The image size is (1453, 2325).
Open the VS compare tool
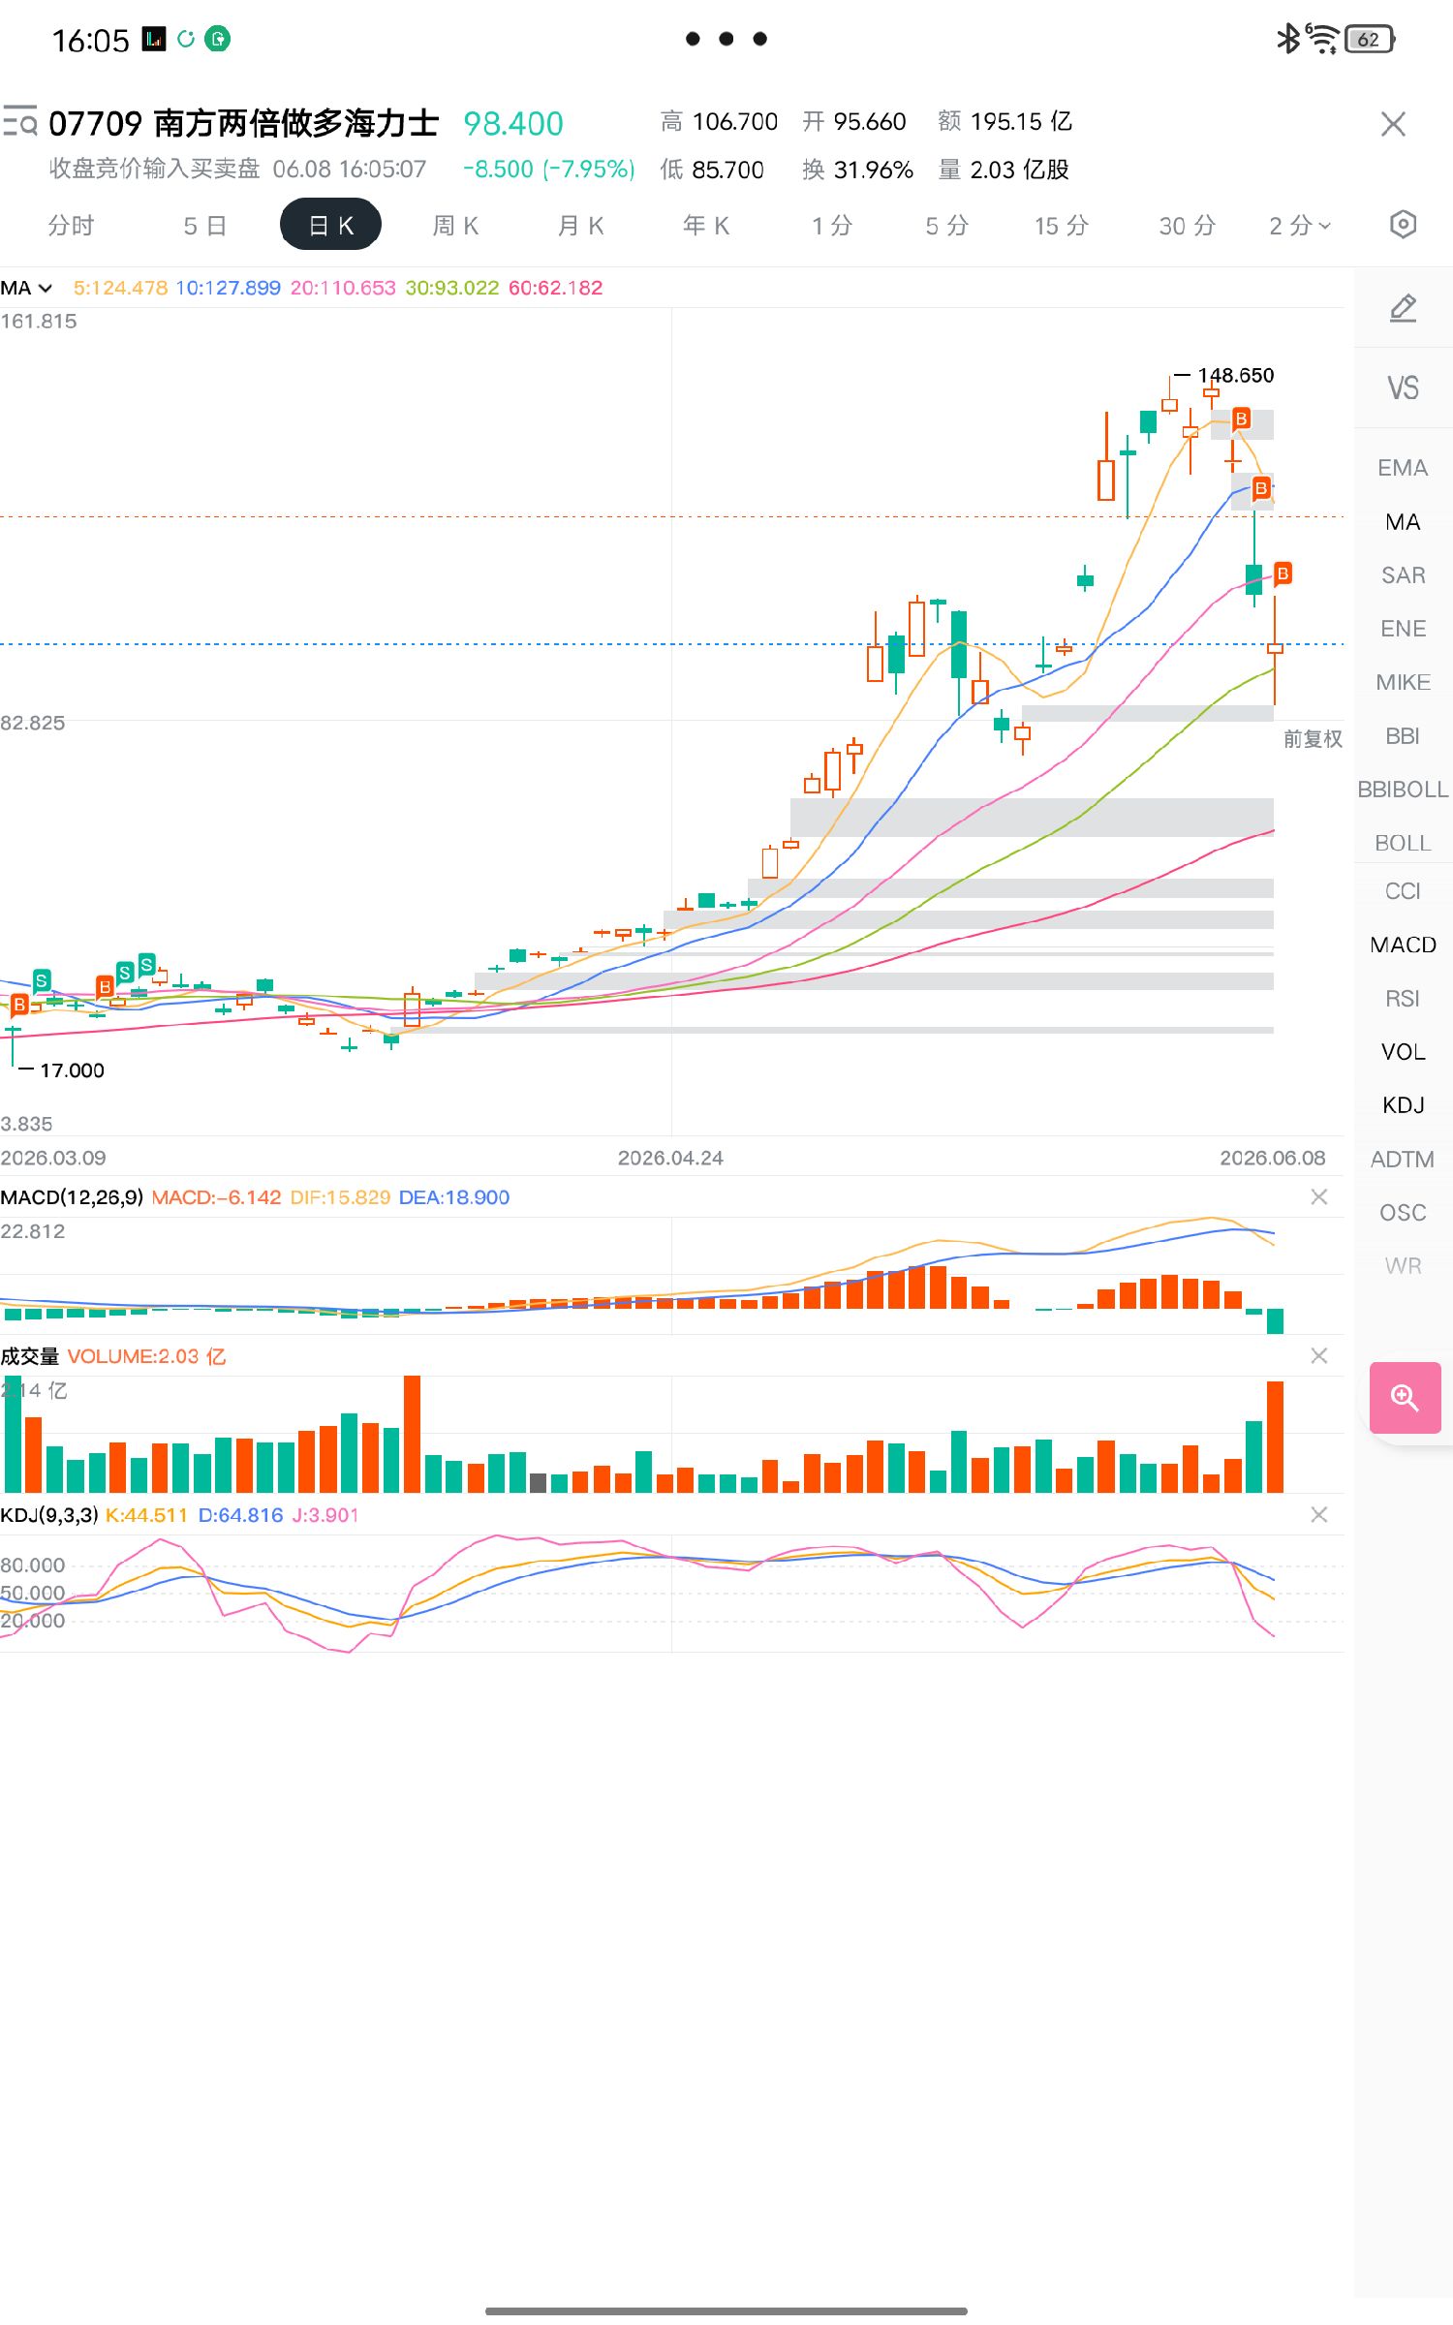1403,388
